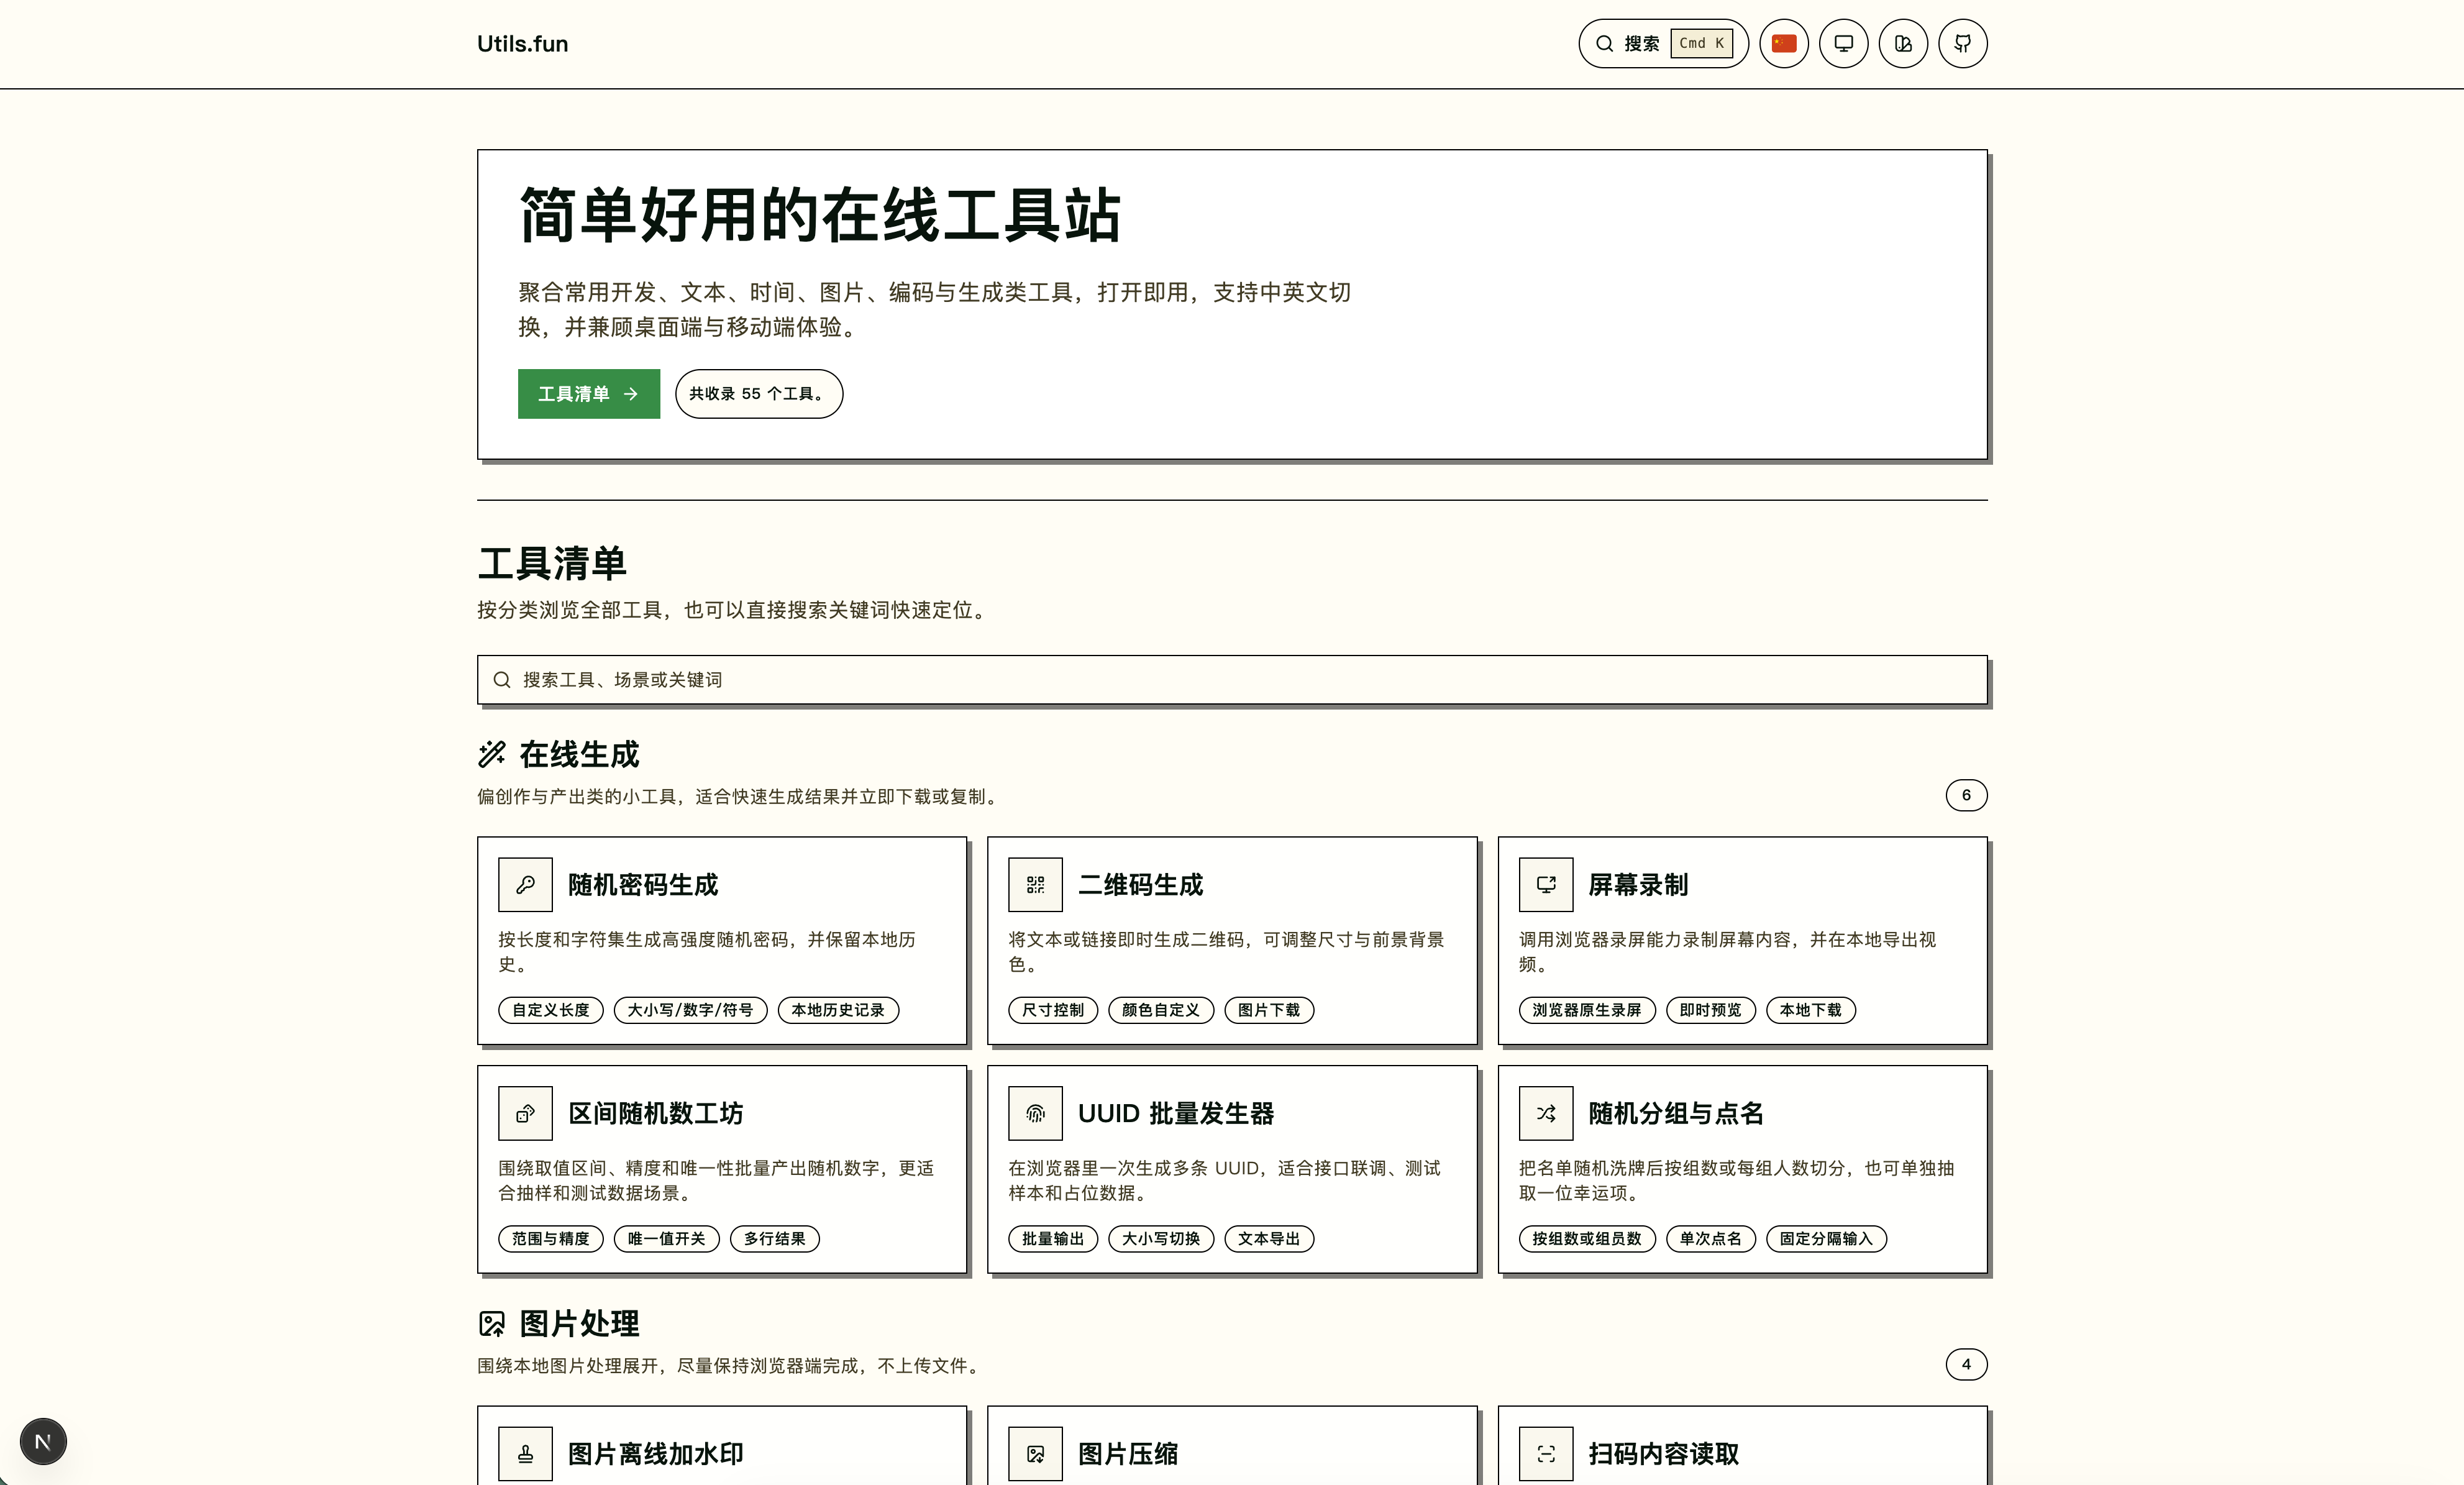Click the 屏幕录制 screen recording icon

click(1545, 884)
